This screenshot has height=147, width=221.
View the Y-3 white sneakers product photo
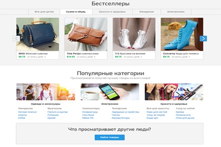[x=134, y=34]
